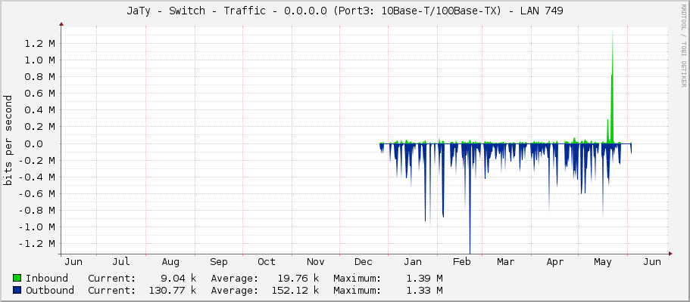690x302 pixels.
Task: Click the tall green inbound spike in May
Action: (612, 88)
